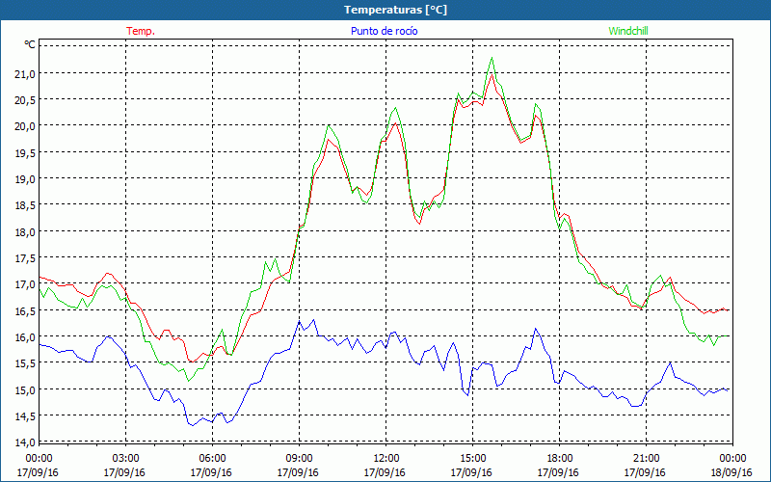
Task: Click the 12:00 time axis label
Action: (386, 458)
